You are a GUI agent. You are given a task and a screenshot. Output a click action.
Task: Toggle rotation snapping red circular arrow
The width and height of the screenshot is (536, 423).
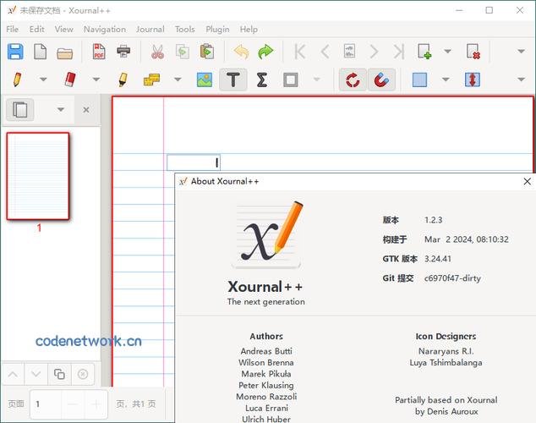point(353,80)
